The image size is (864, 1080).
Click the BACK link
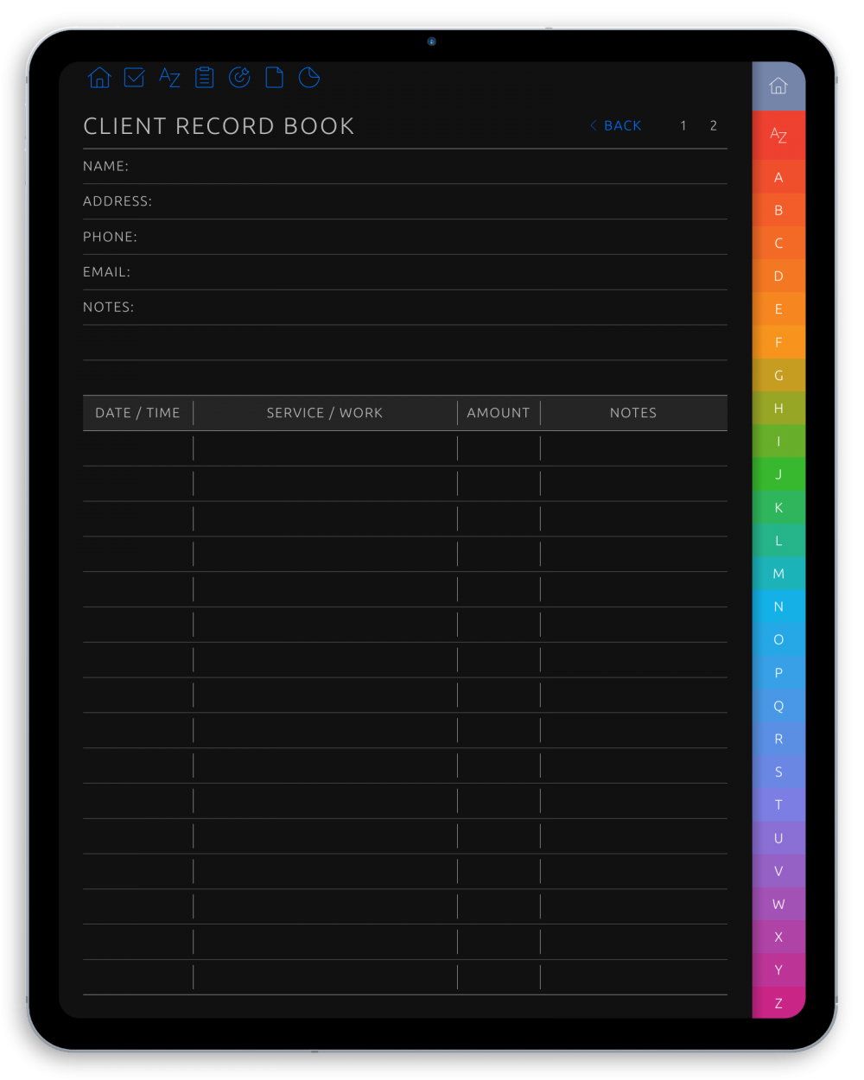coord(615,125)
